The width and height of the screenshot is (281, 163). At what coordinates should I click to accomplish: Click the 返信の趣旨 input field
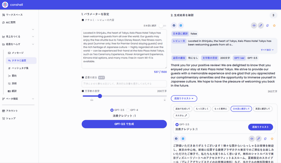[x=124, y=84]
